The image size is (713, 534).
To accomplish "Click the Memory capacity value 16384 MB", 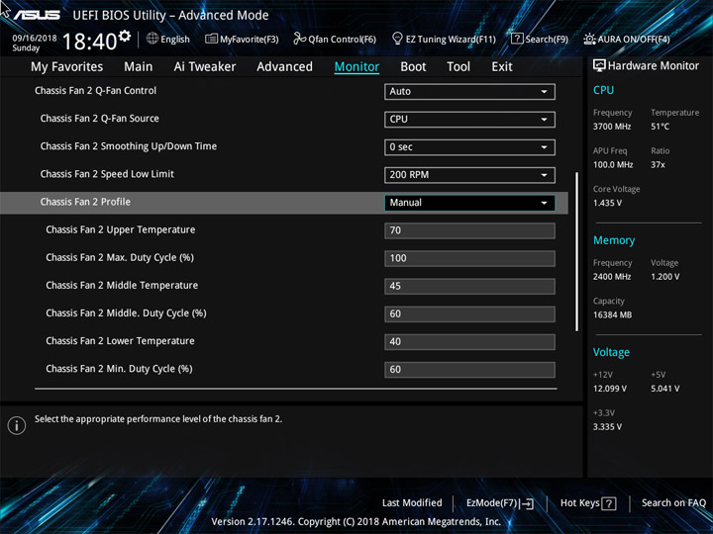I will click(612, 314).
